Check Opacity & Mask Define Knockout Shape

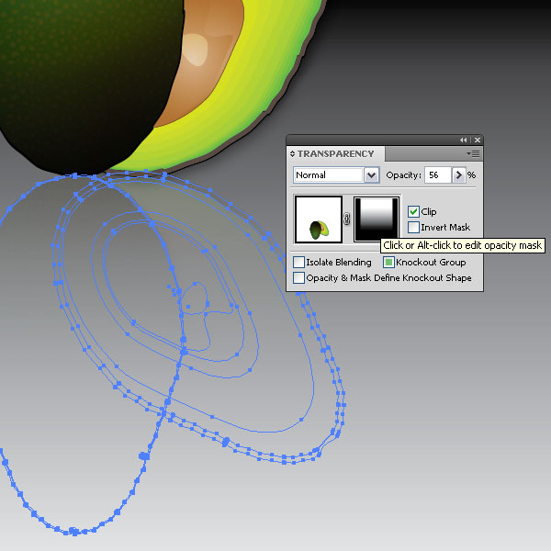pos(298,277)
